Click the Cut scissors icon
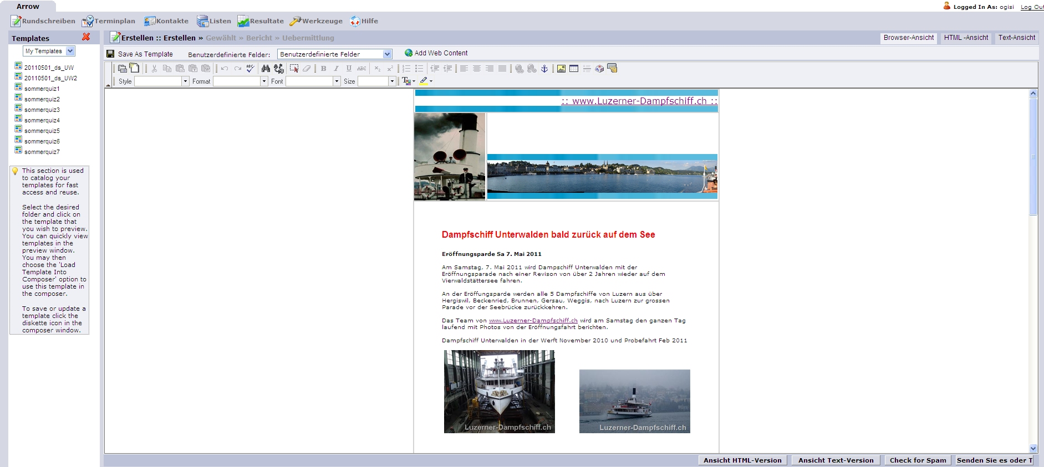 [x=154, y=69]
